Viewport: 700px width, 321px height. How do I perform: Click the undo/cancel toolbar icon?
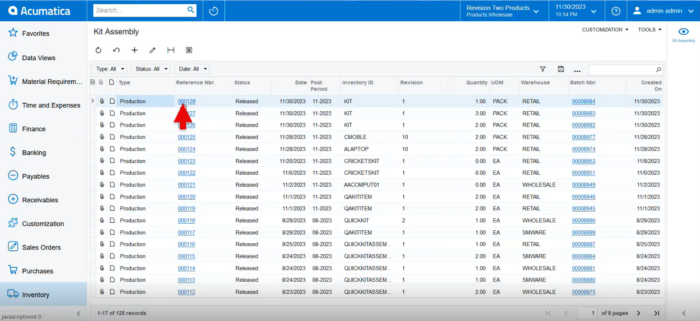click(116, 50)
